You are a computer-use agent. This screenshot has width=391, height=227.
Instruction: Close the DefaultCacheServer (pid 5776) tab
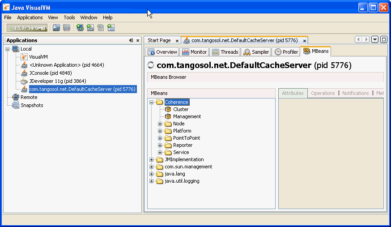pyautogui.click(x=305, y=41)
